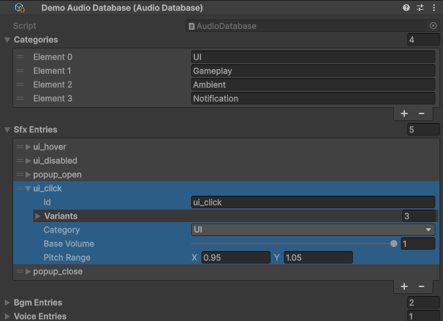This screenshot has height=321, width=443.
Task: Click the ScriptableObject icon in the header
Action: click(20, 8)
